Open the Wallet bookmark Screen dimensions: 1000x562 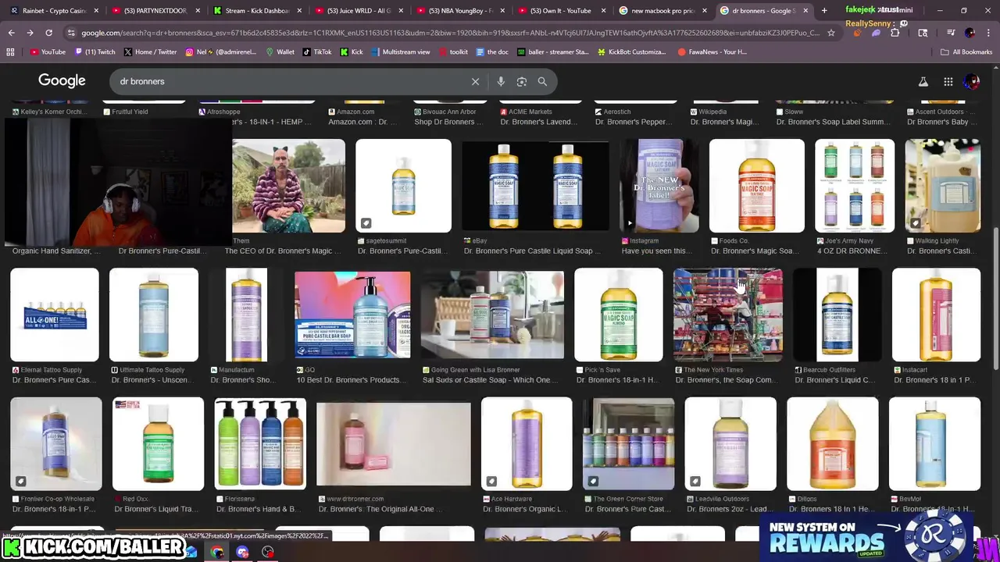pos(280,52)
